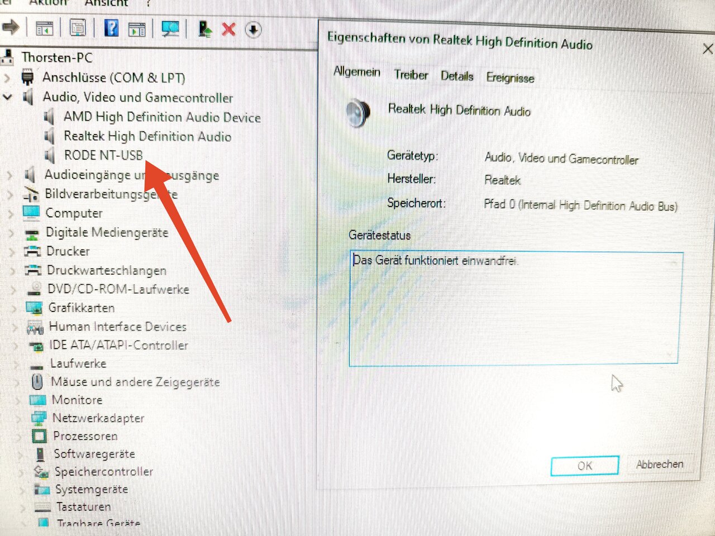Viewport: 715px width, 536px height.
Task: Select the Thorsten-PC computer icon
Action: click(8, 56)
